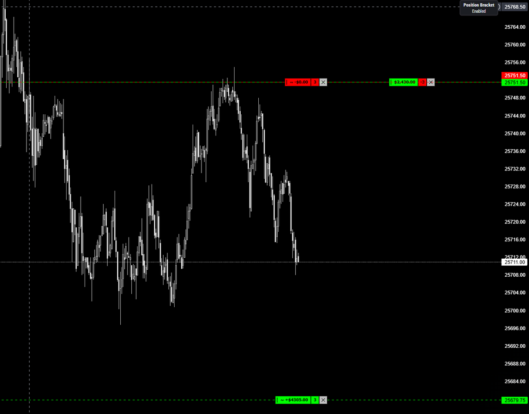Viewport: 529px width, 414px height.
Task: Click the 25760.00 price axis label
Action: pos(514,45)
